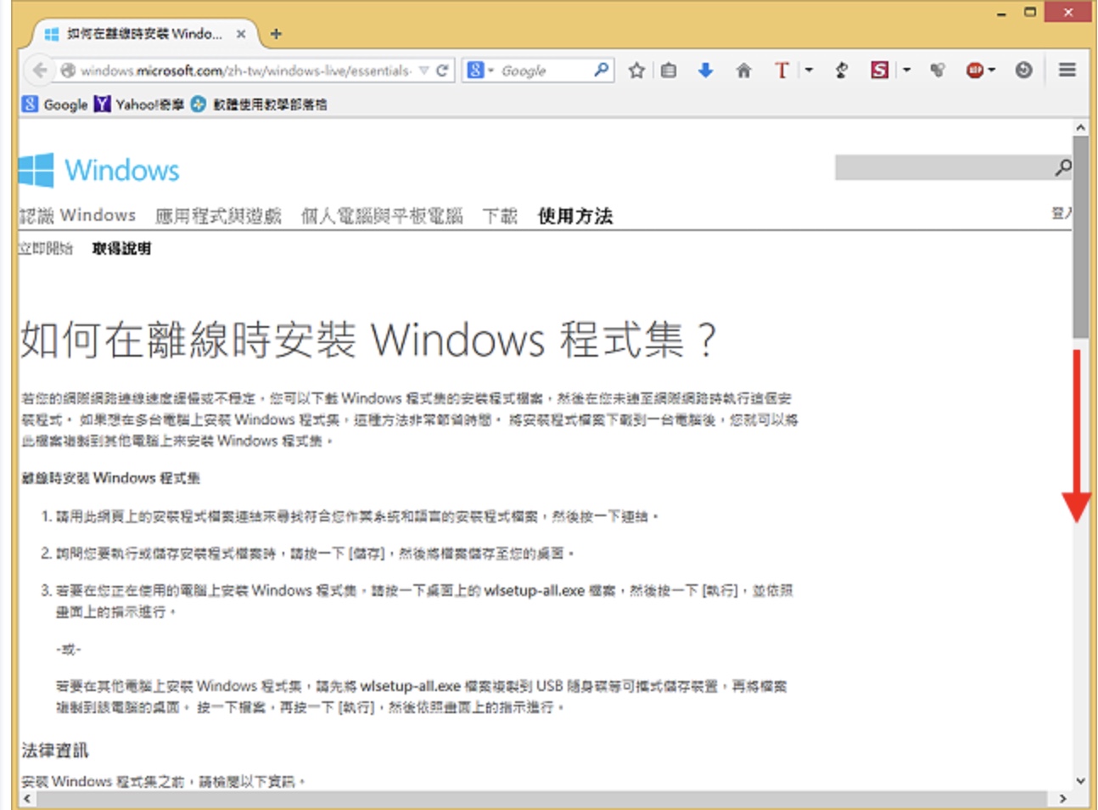Click the round clock-like toolbar icon
The height and width of the screenshot is (810, 1098).
point(1024,70)
